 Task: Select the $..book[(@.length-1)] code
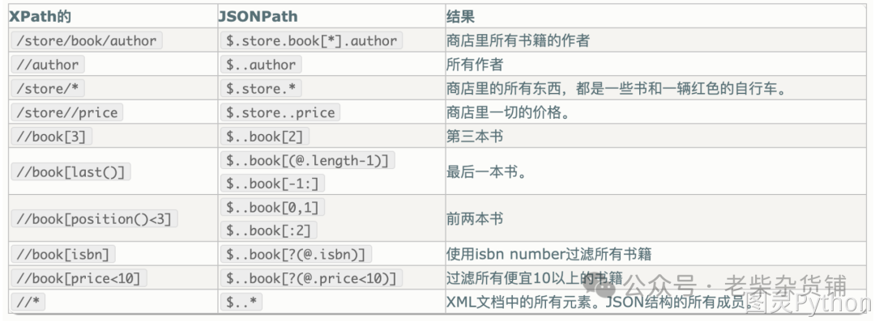(x=308, y=160)
